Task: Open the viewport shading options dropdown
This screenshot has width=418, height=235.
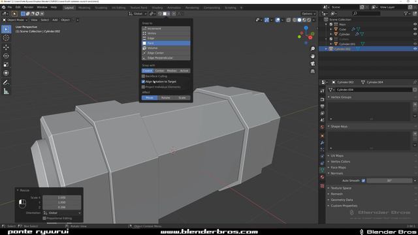Action: click(x=313, y=20)
